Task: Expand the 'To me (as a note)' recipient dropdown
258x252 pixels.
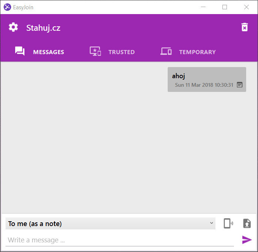Action: (110, 223)
